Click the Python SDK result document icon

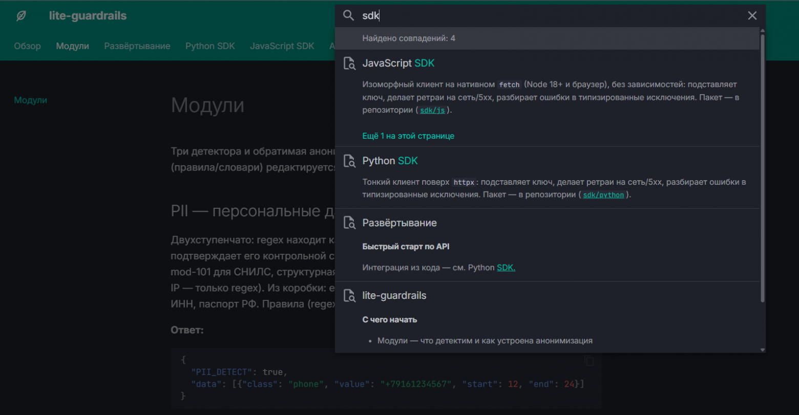349,161
